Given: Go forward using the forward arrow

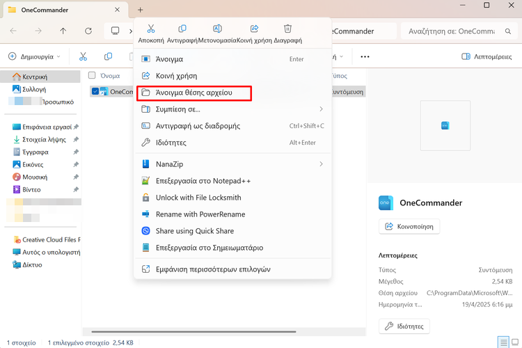Looking at the screenshot, I should 38,31.
